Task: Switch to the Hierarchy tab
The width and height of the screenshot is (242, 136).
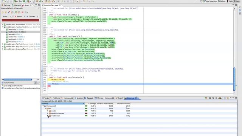Action: click(16, 5)
